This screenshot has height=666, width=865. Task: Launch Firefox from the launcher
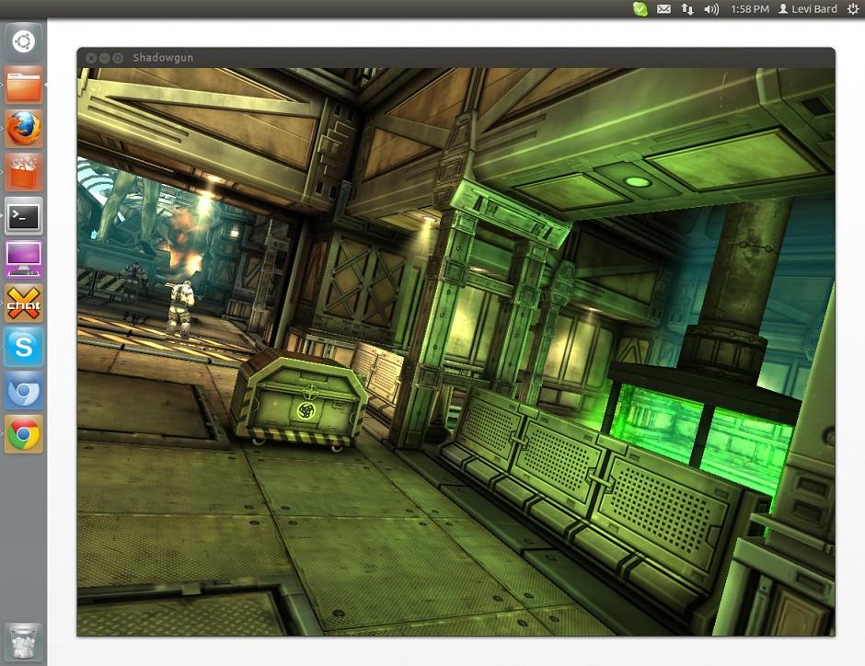pos(23,129)
